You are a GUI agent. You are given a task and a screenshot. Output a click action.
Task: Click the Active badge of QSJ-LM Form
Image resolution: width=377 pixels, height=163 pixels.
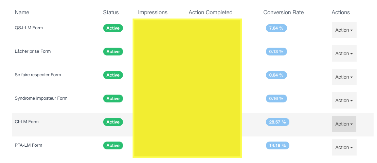(113, 28)
